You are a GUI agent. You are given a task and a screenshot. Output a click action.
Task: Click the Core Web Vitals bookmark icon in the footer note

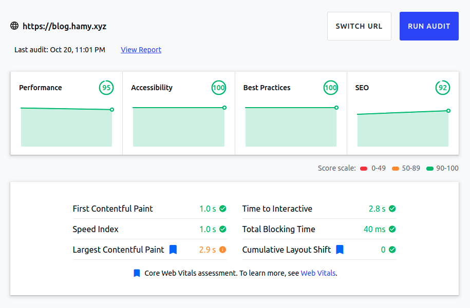point(136,273)
